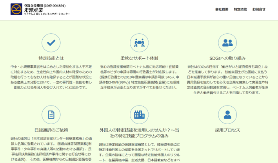This screenshot has width=278, height=163.
Task: Click the 特定技能とは heading
Action: [x=51, y=58]
